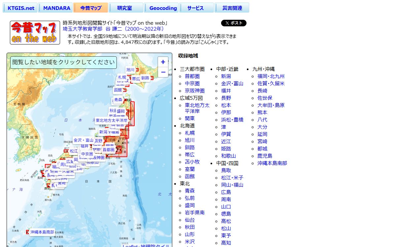Select the 松江 map label
This screenshot has width=396, height=247.
74,151
